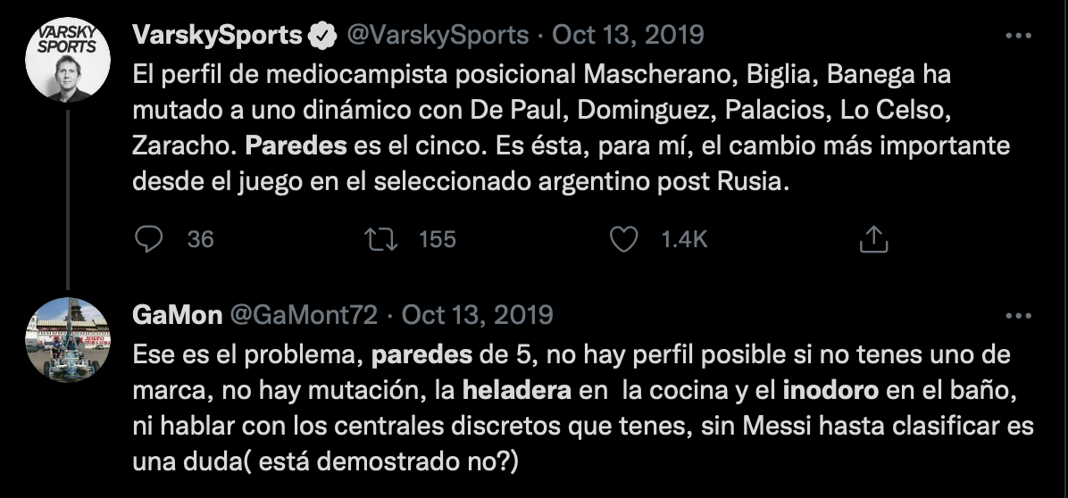Open more options on VarskySports tweet
Screen dimensions: 1068x498
pos(1019,36)
